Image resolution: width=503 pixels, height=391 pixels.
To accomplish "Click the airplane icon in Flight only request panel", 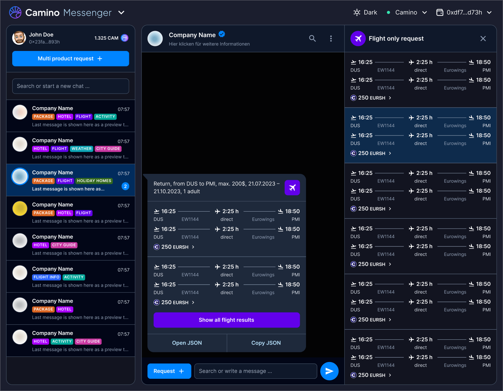I will [x=358, y=38].
